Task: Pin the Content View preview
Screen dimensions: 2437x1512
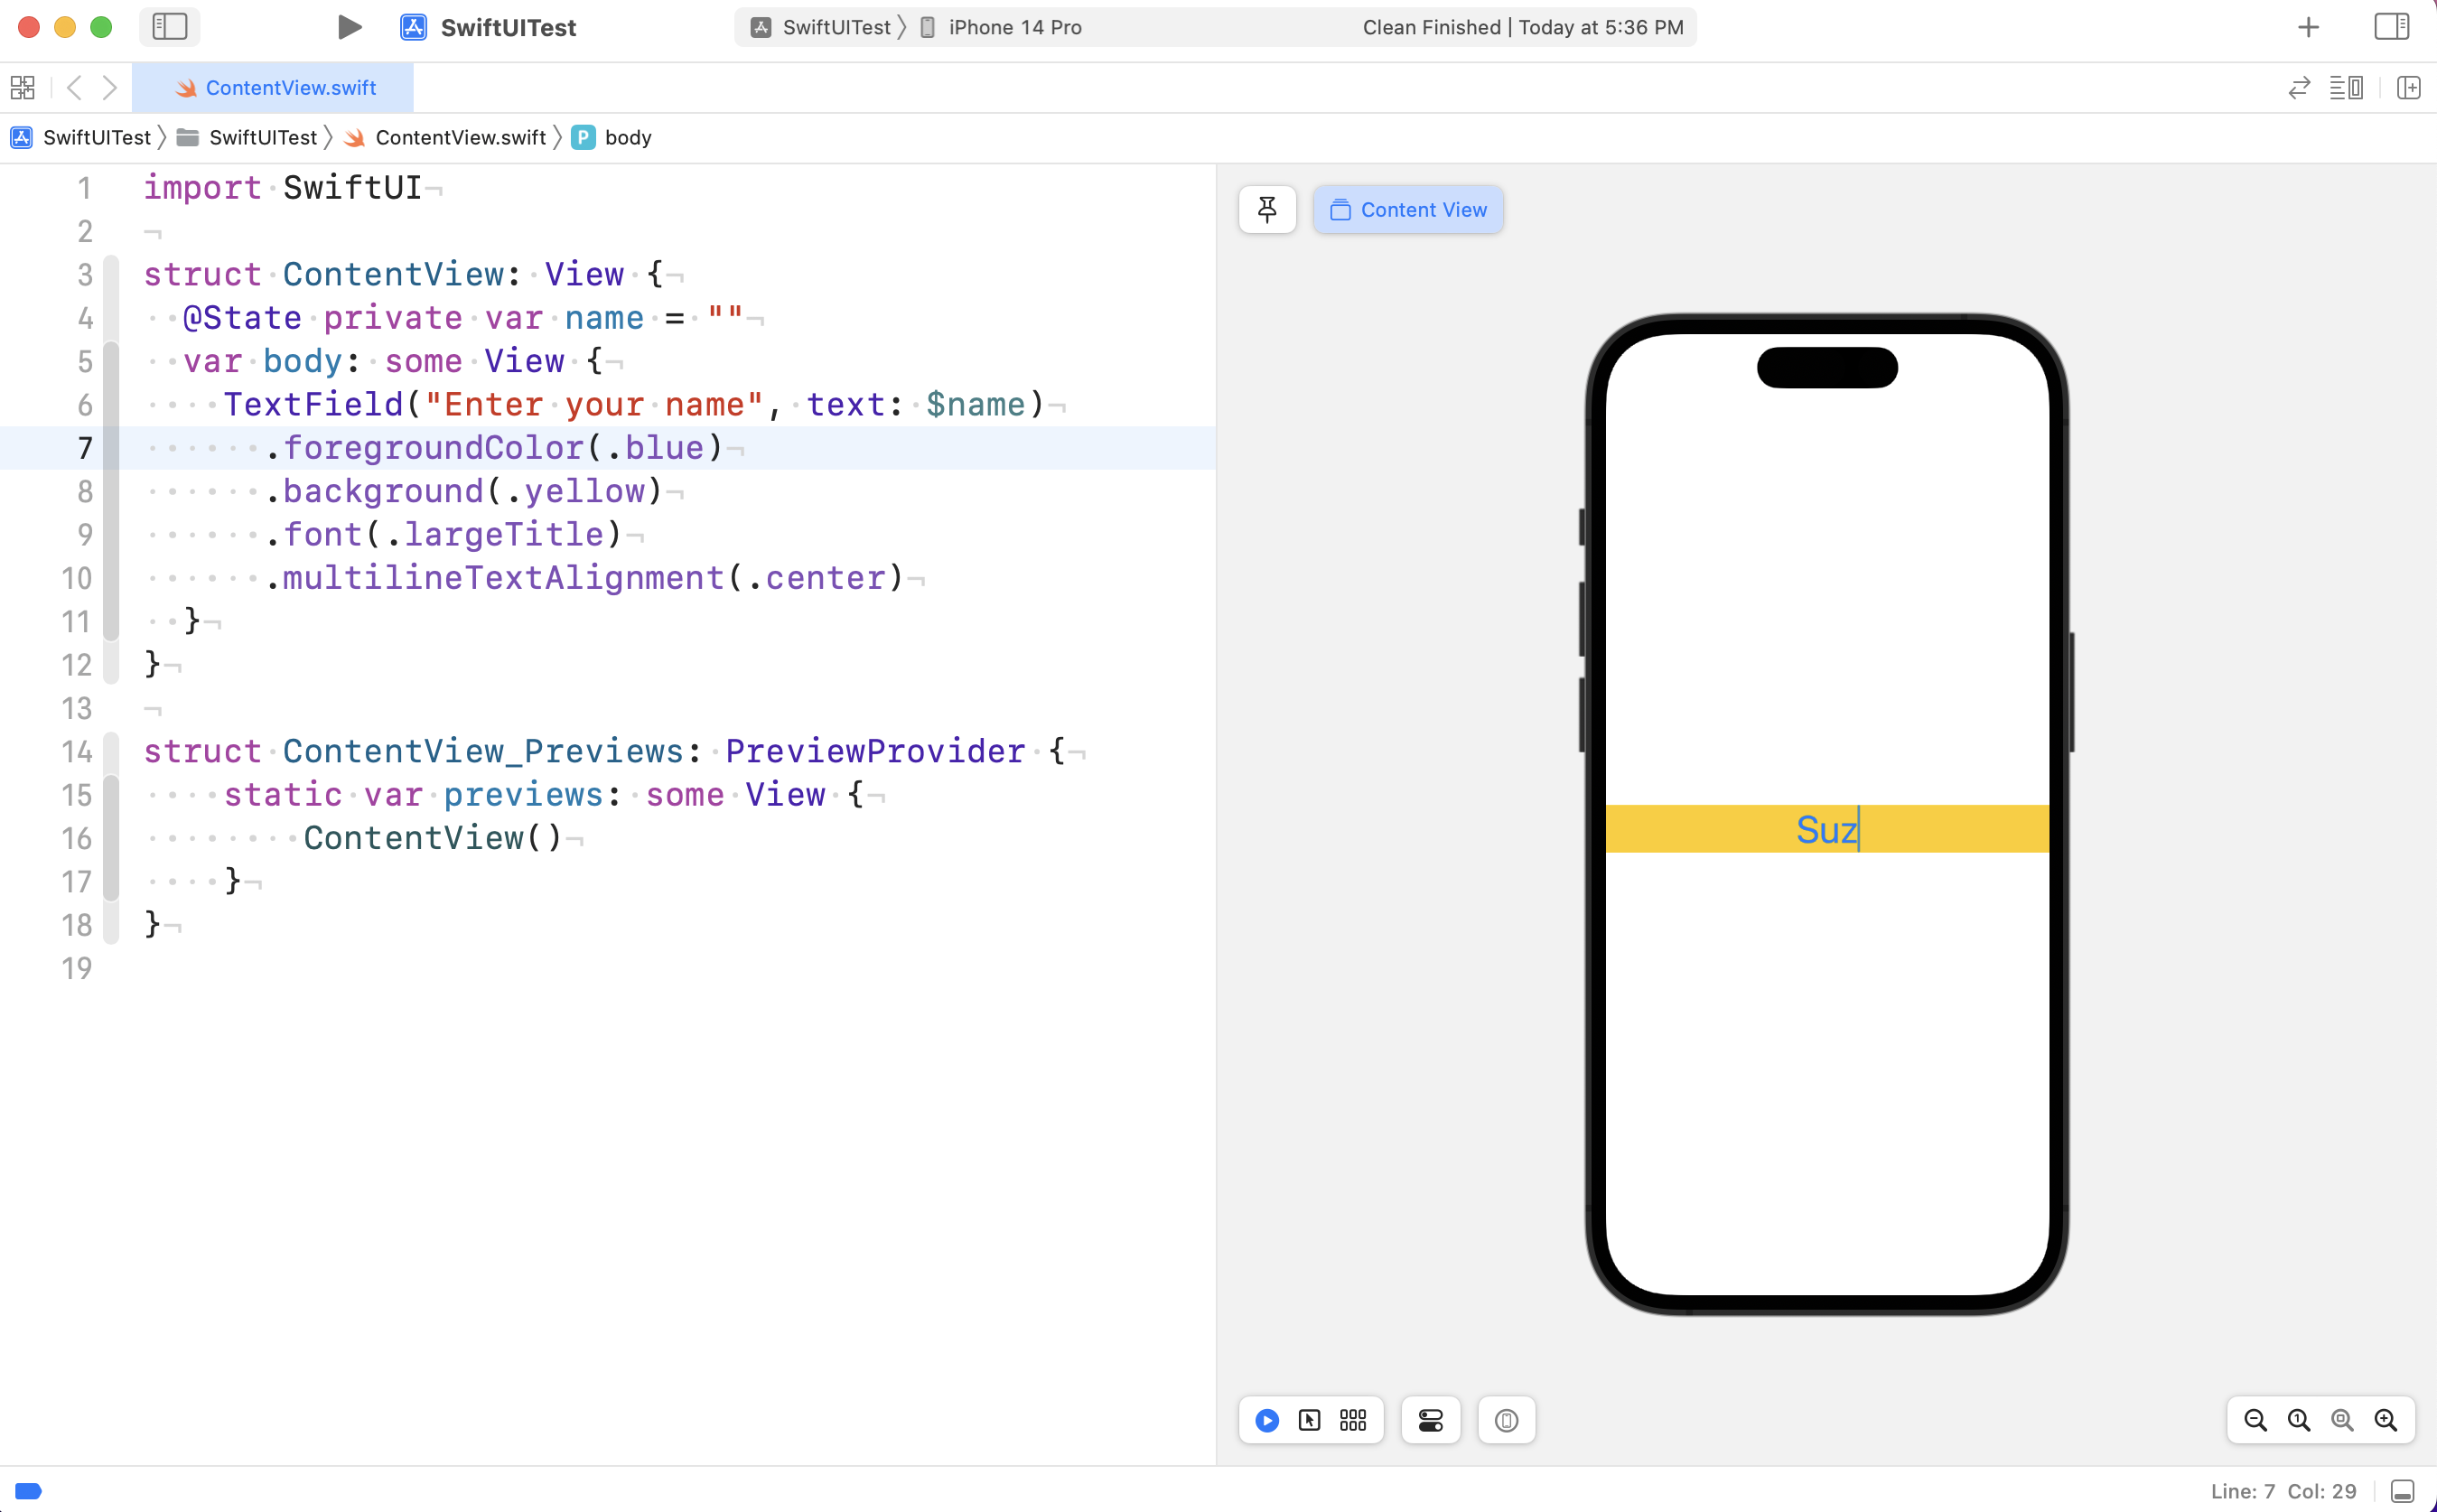Action: click(x=1266, y=209)
